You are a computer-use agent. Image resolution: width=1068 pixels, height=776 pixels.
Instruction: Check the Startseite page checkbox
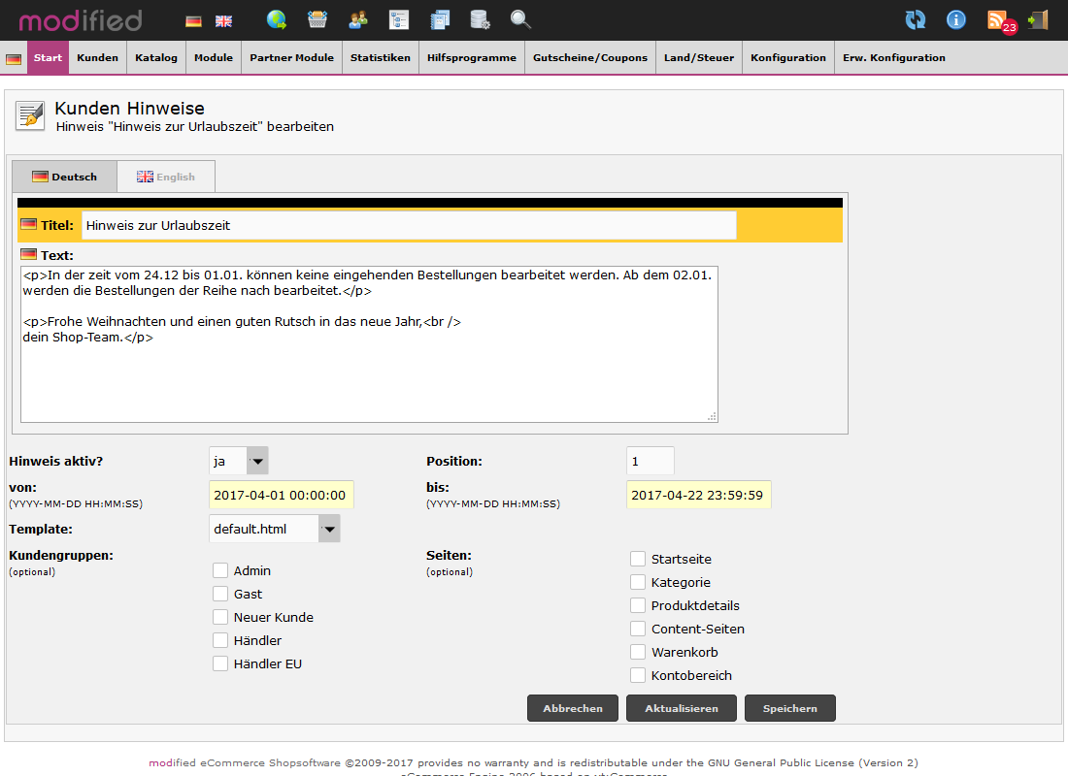638,559
